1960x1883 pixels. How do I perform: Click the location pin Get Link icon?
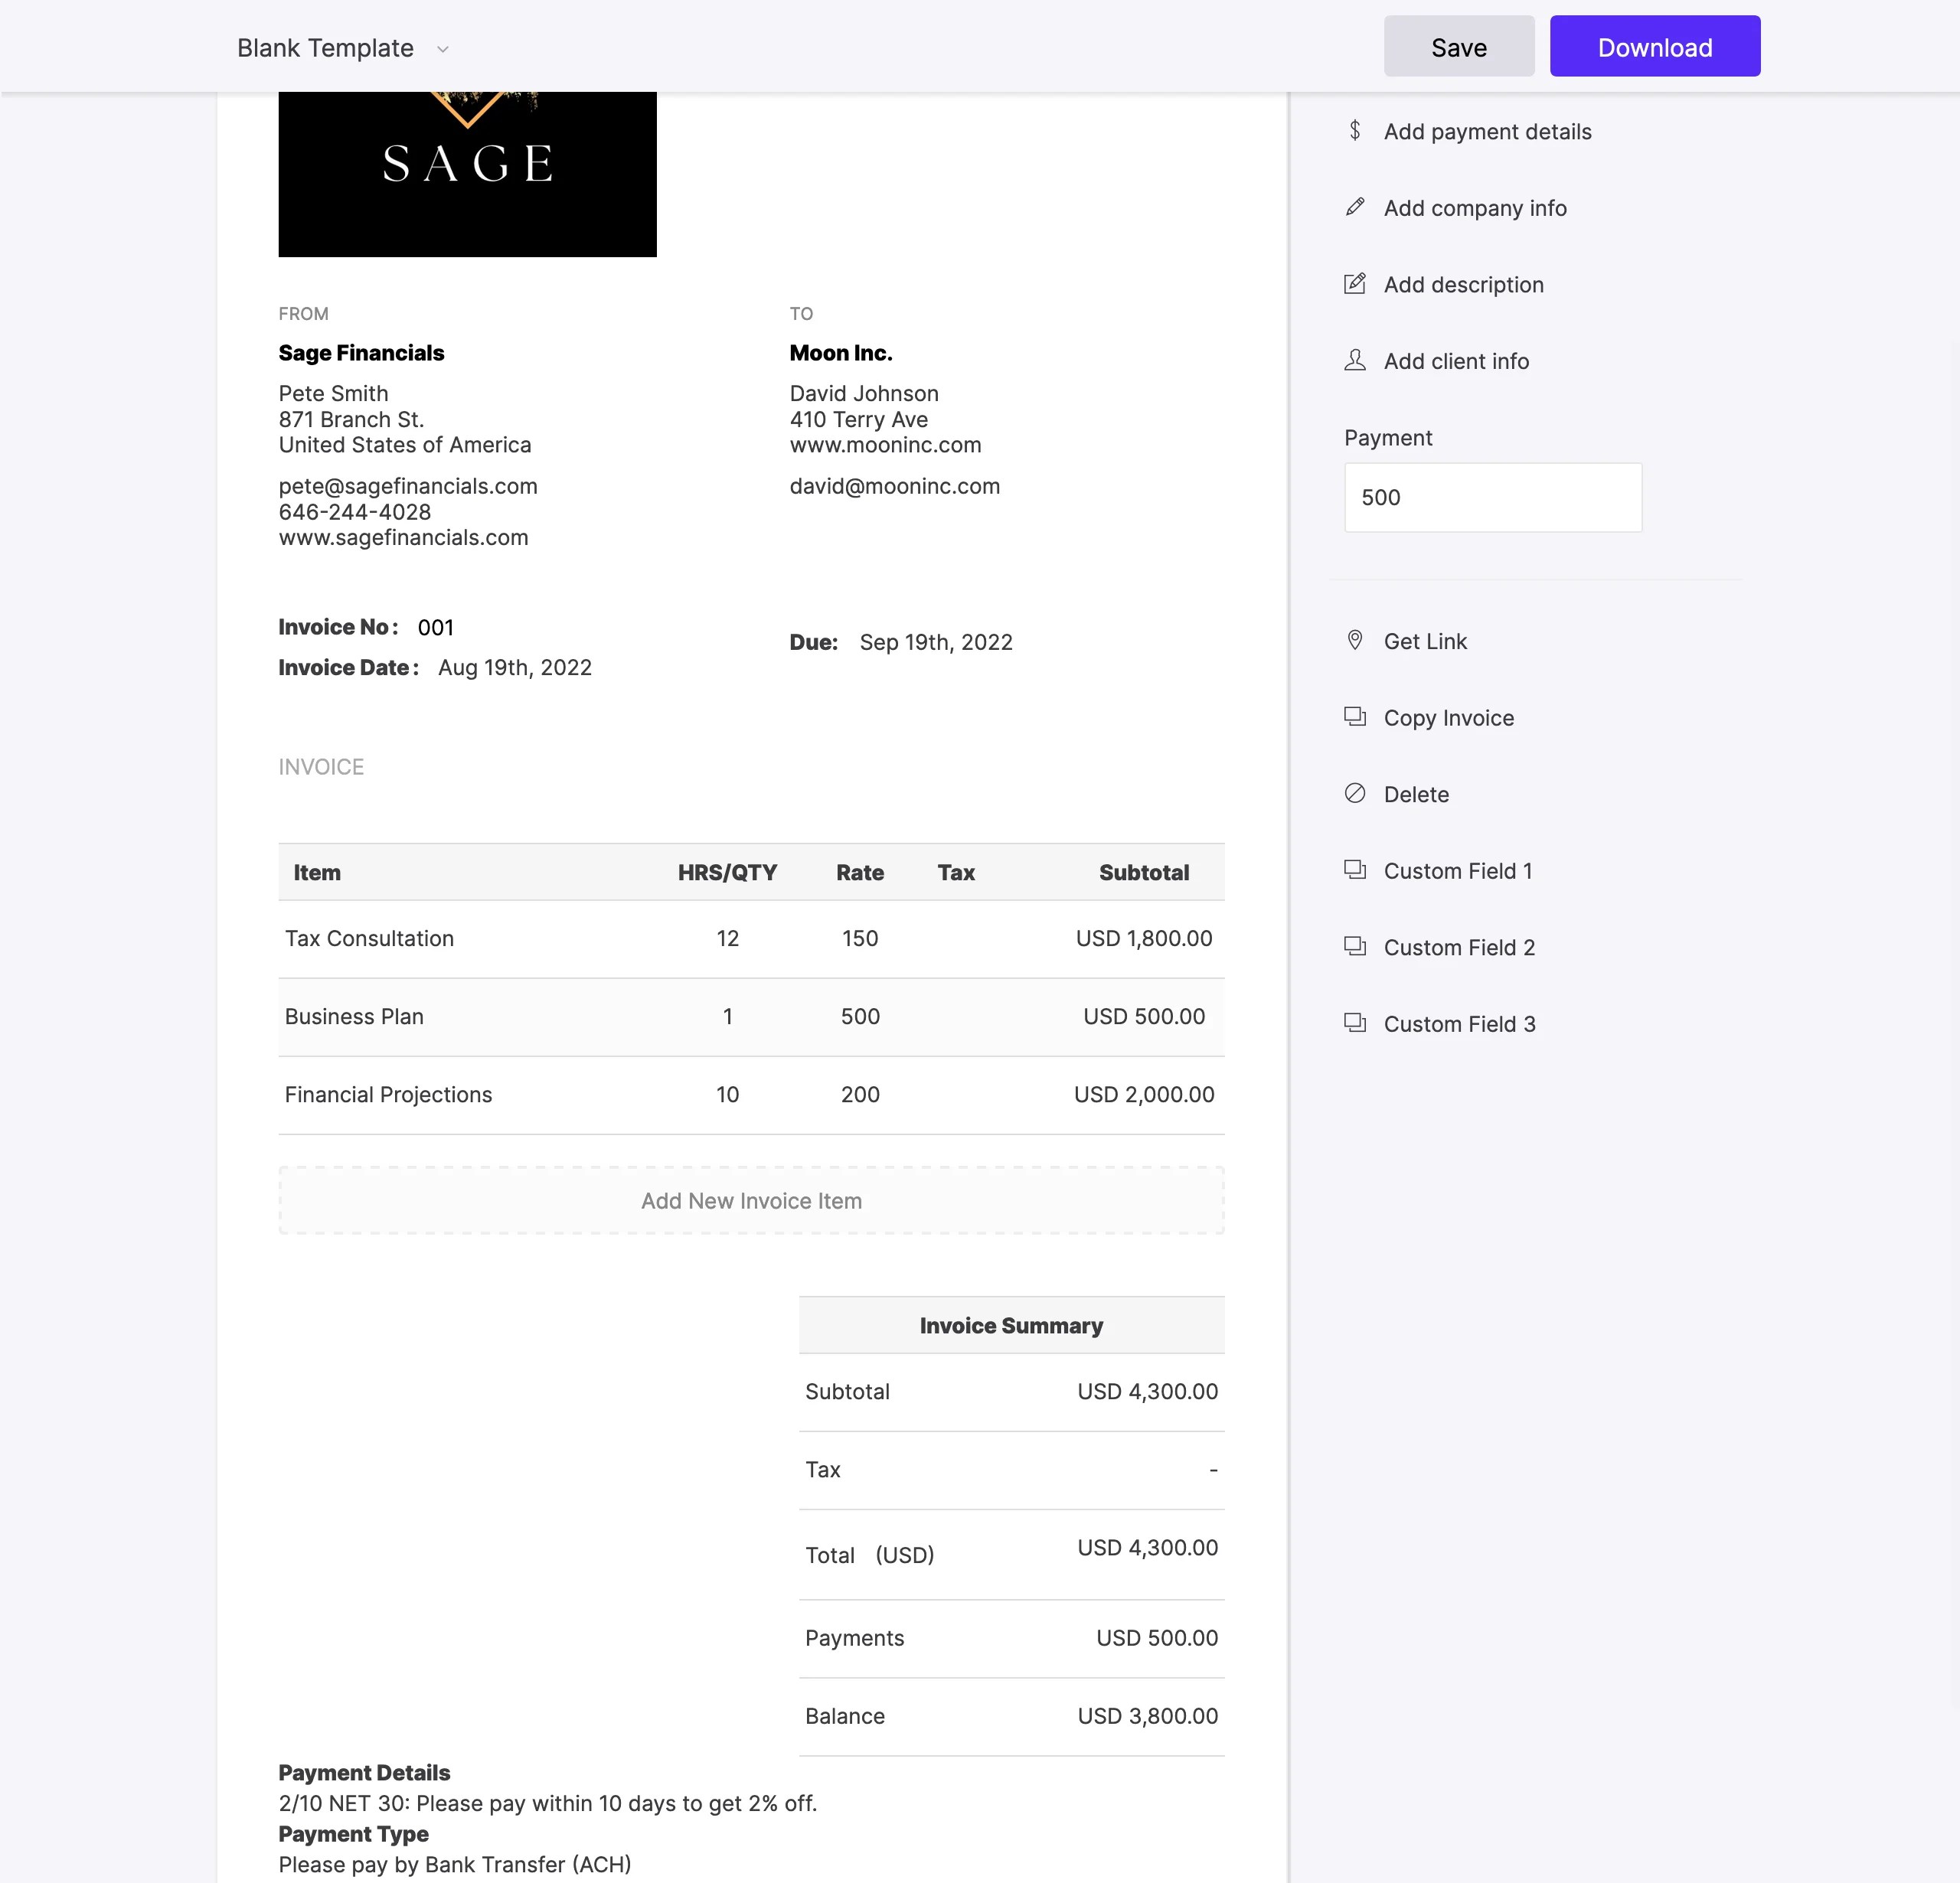(1354, 640)
